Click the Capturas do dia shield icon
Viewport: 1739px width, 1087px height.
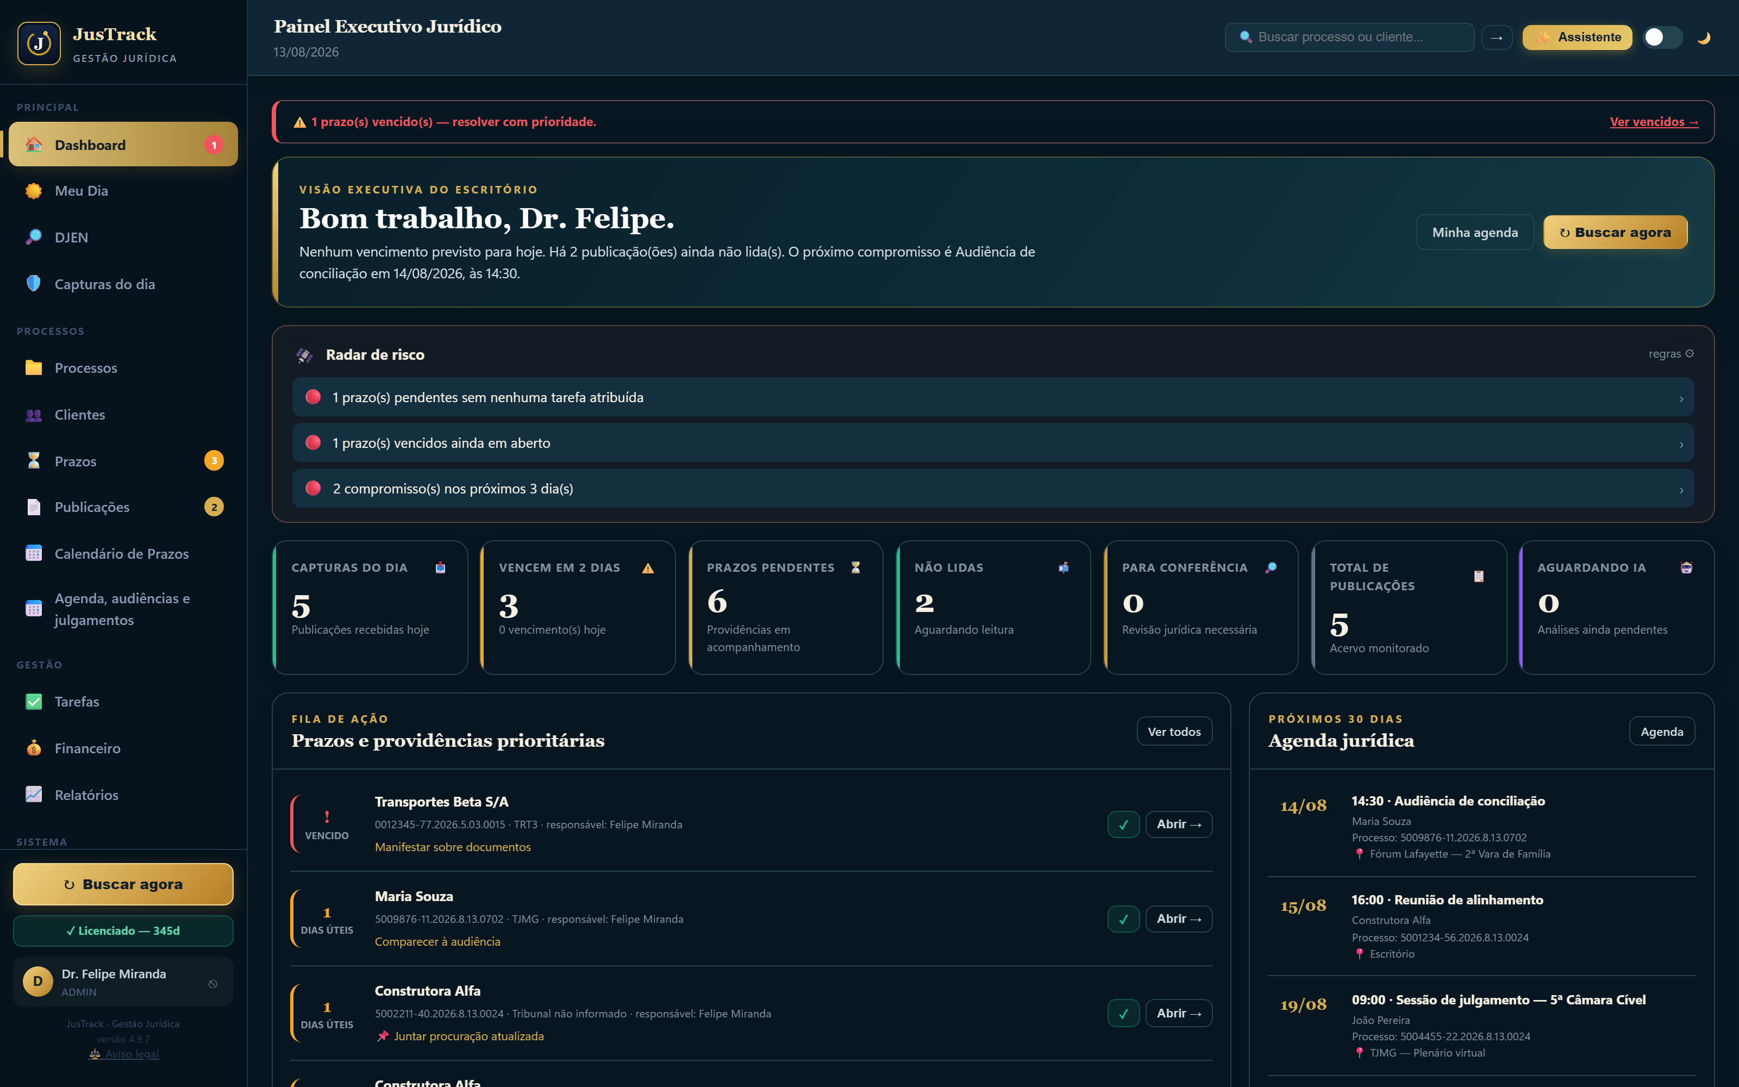tap(34, 283)
